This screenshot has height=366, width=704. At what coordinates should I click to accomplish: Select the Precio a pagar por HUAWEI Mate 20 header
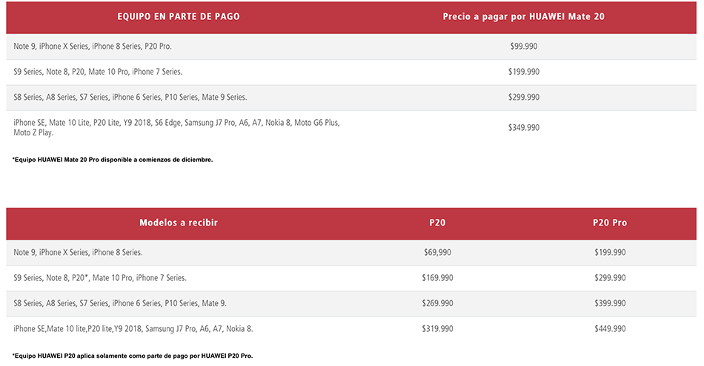pos(523,16)
